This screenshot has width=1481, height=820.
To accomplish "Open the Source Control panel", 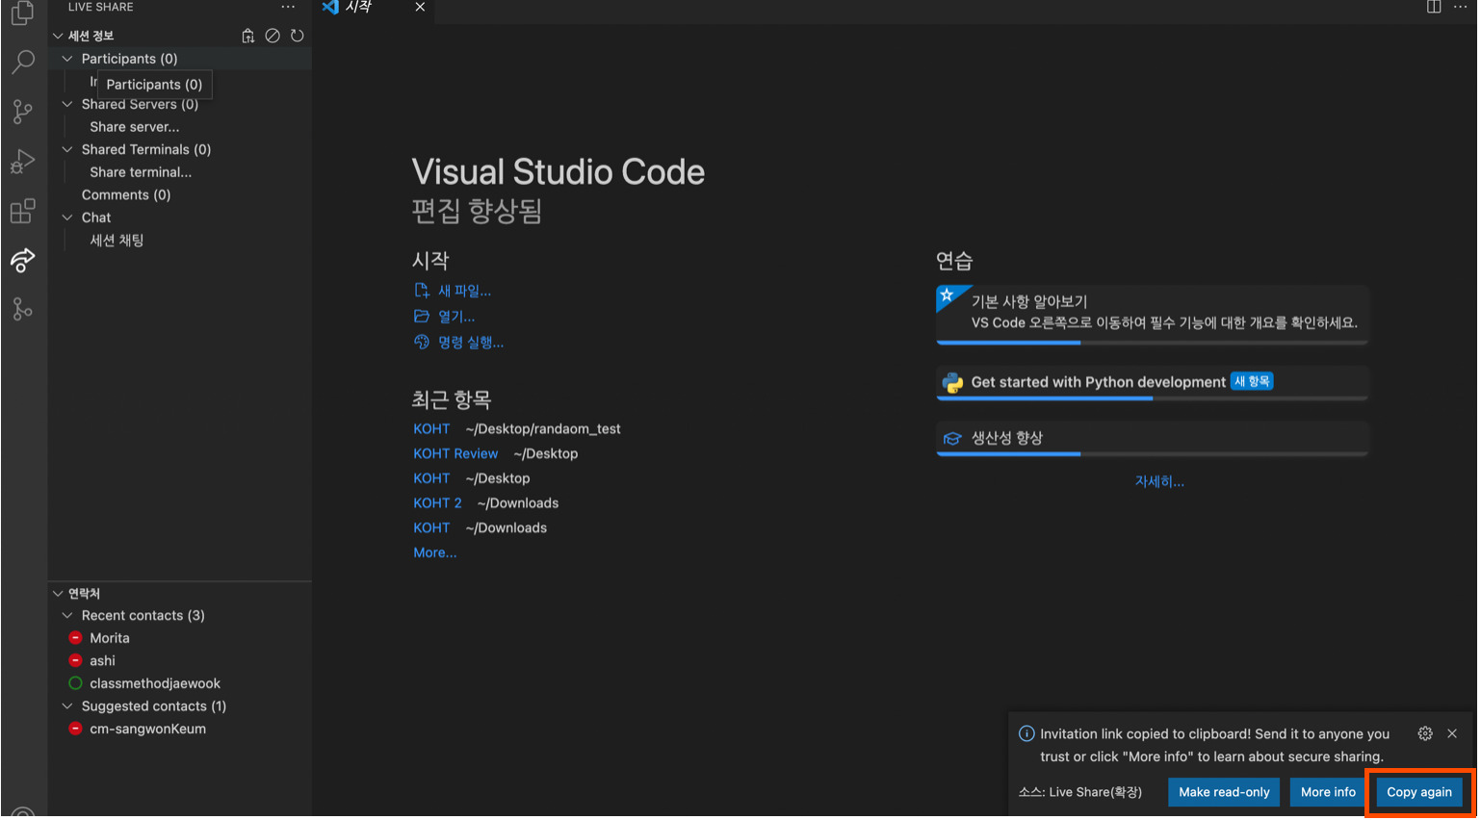I will [x=21, y=112].
